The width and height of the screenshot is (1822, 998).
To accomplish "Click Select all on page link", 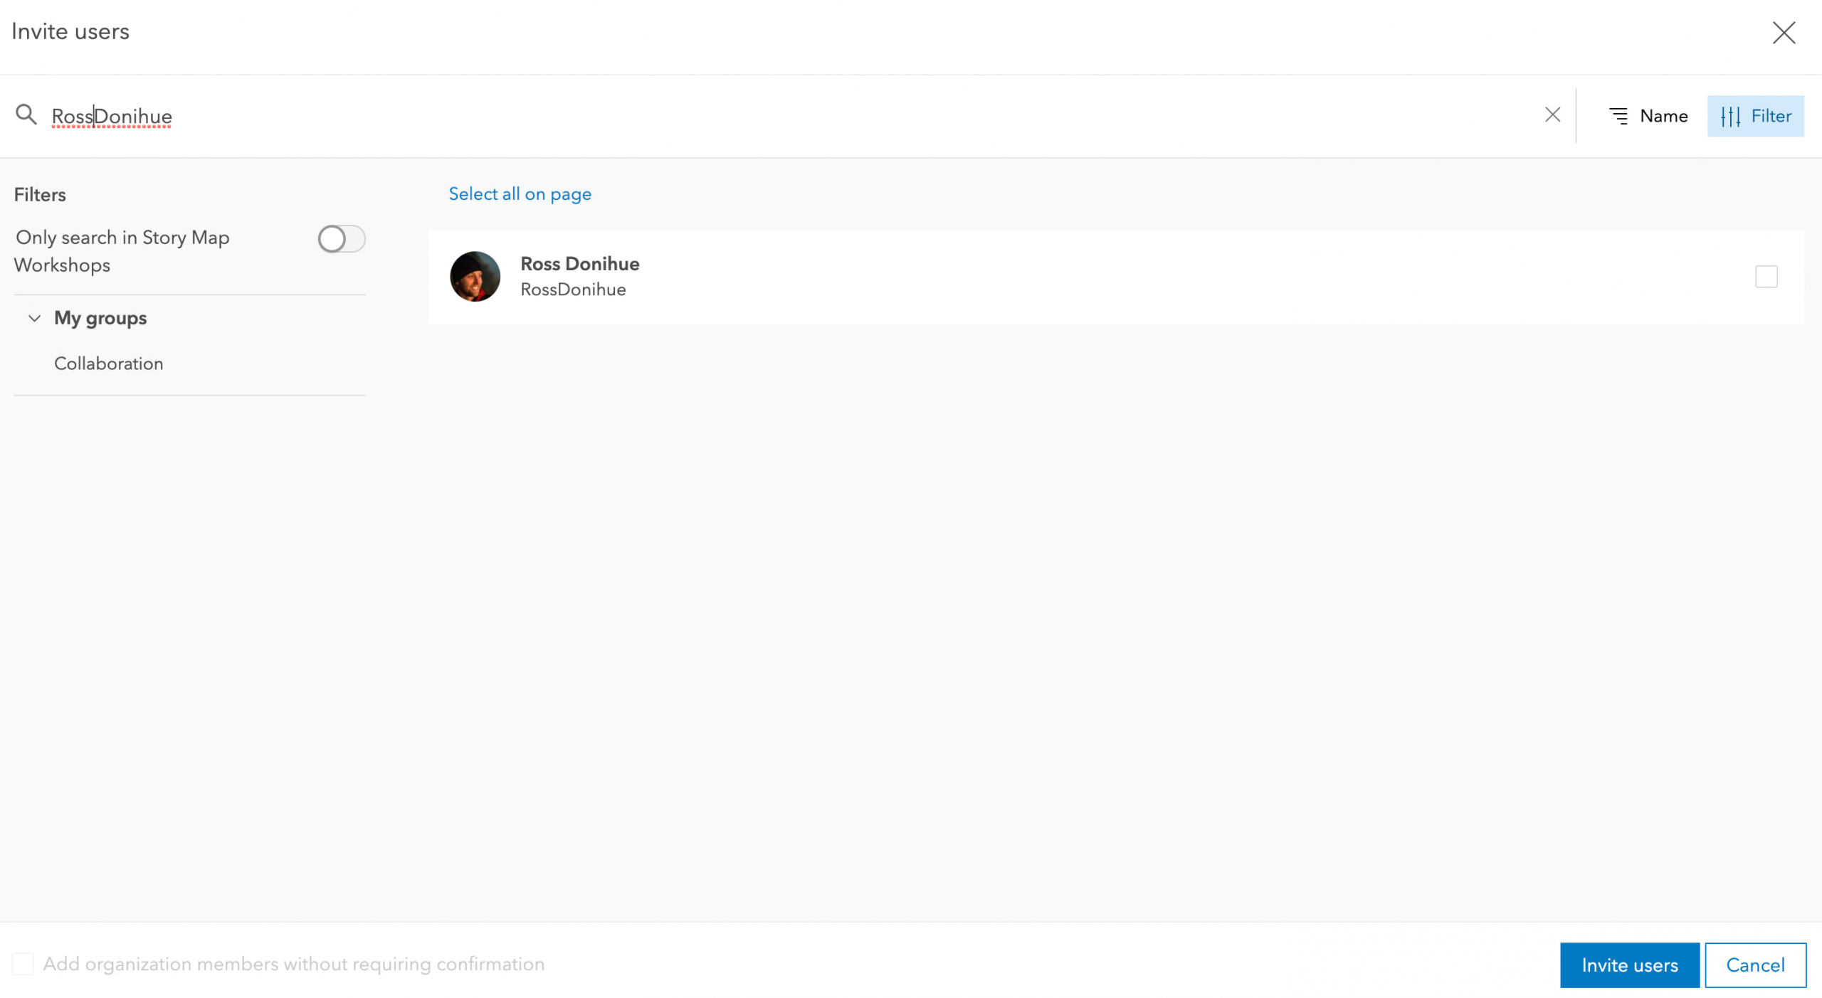I will point(520,194).
